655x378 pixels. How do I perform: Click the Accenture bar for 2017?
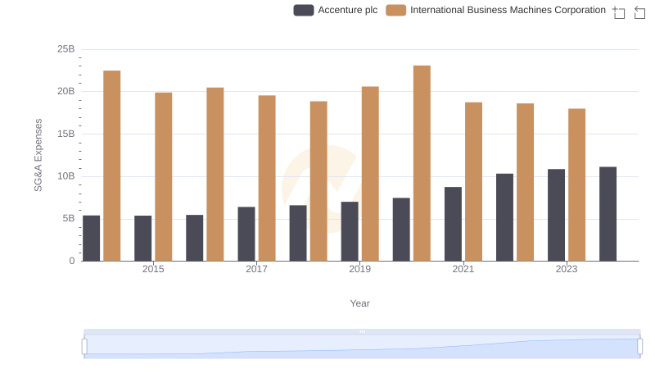coord(246,234)
